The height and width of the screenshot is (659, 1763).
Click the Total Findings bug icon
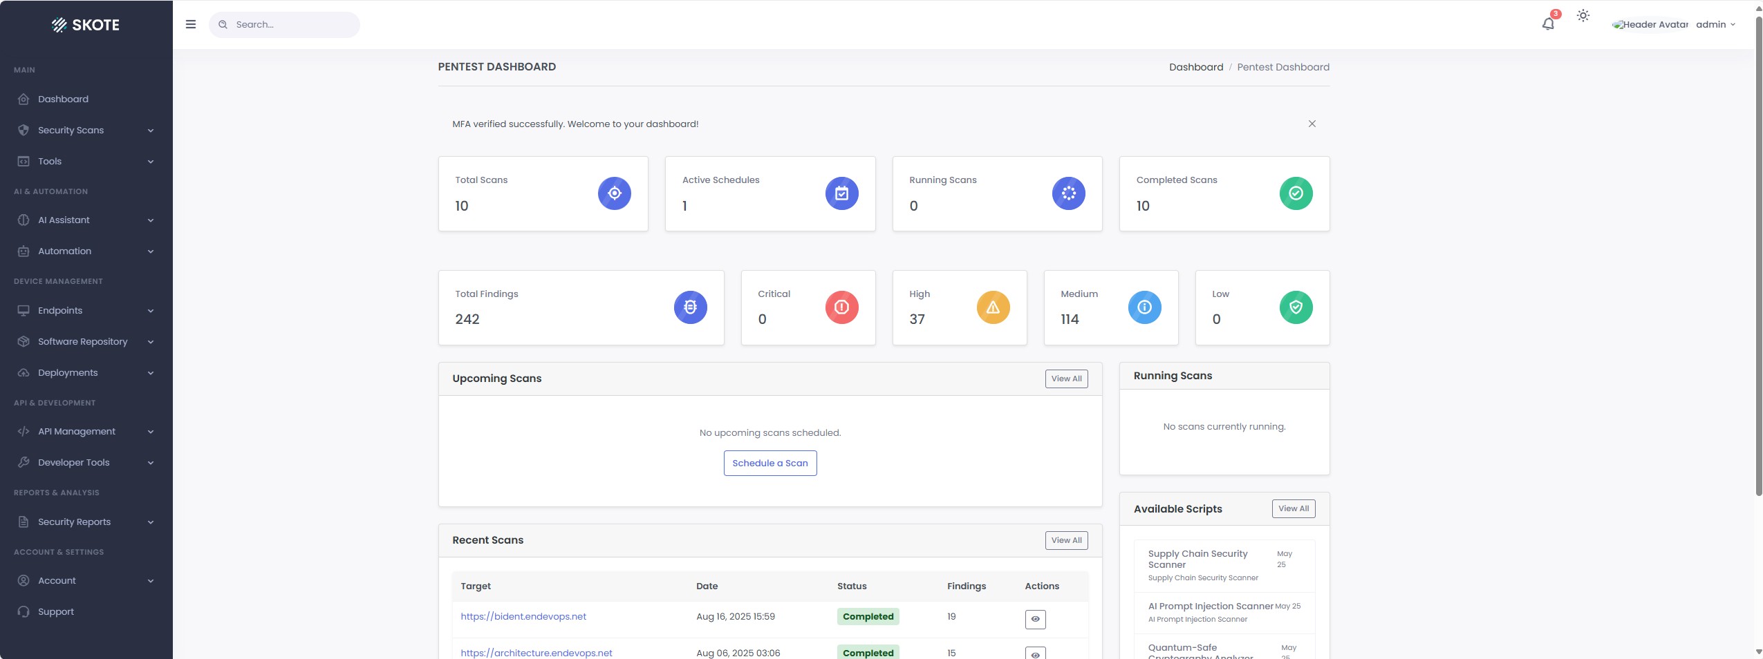coord(689,307)
